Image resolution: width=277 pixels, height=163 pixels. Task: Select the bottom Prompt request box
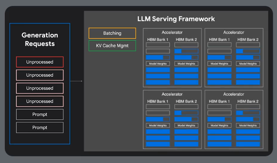(x=40, y=128)
